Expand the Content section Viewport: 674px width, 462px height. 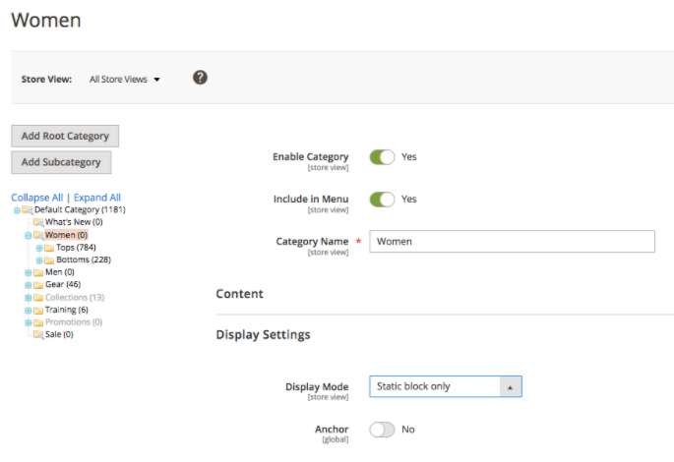(240, 294)
